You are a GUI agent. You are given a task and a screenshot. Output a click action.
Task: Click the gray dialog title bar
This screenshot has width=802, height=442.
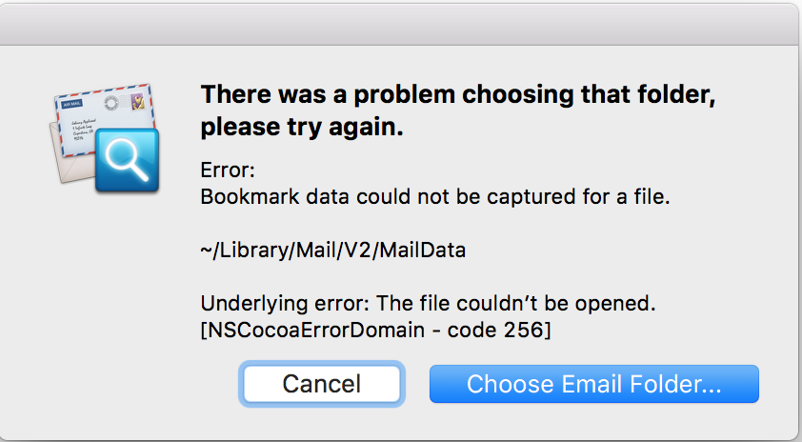(x=399, y=25)
